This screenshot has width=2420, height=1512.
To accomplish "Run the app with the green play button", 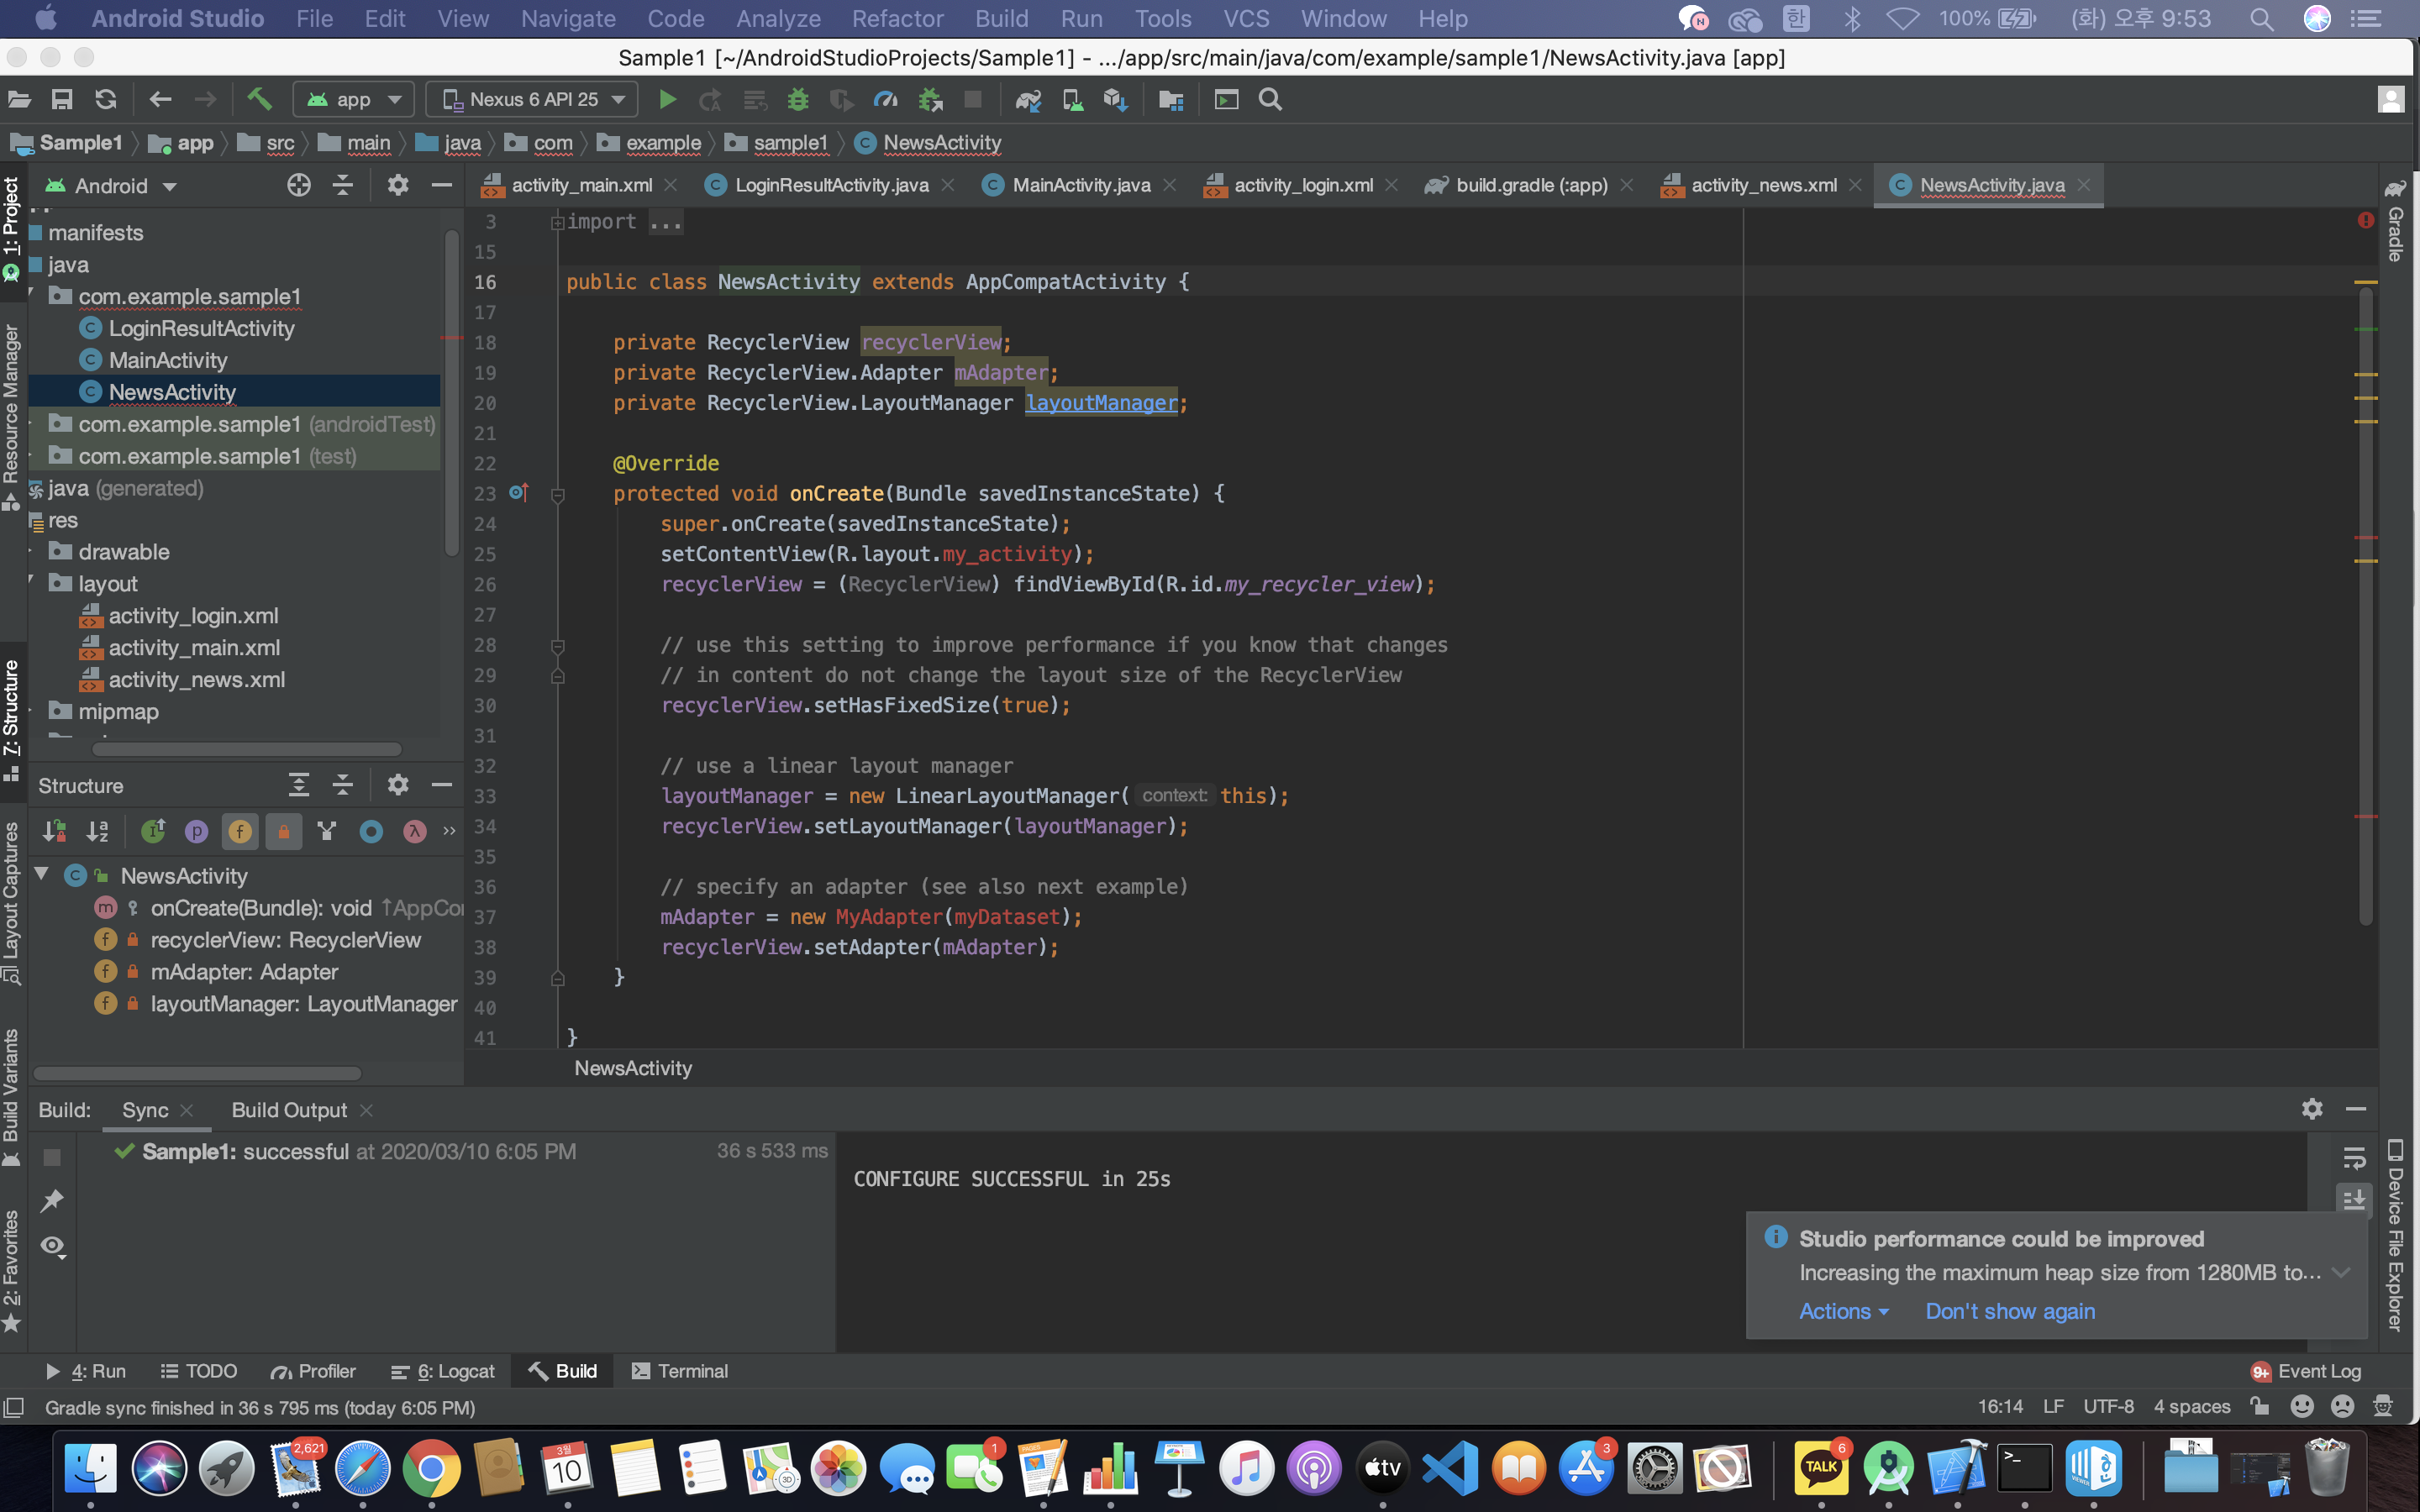I will click(x=667, y=99).
